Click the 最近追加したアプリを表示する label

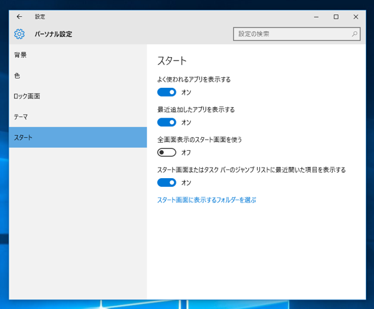(196, 110)
